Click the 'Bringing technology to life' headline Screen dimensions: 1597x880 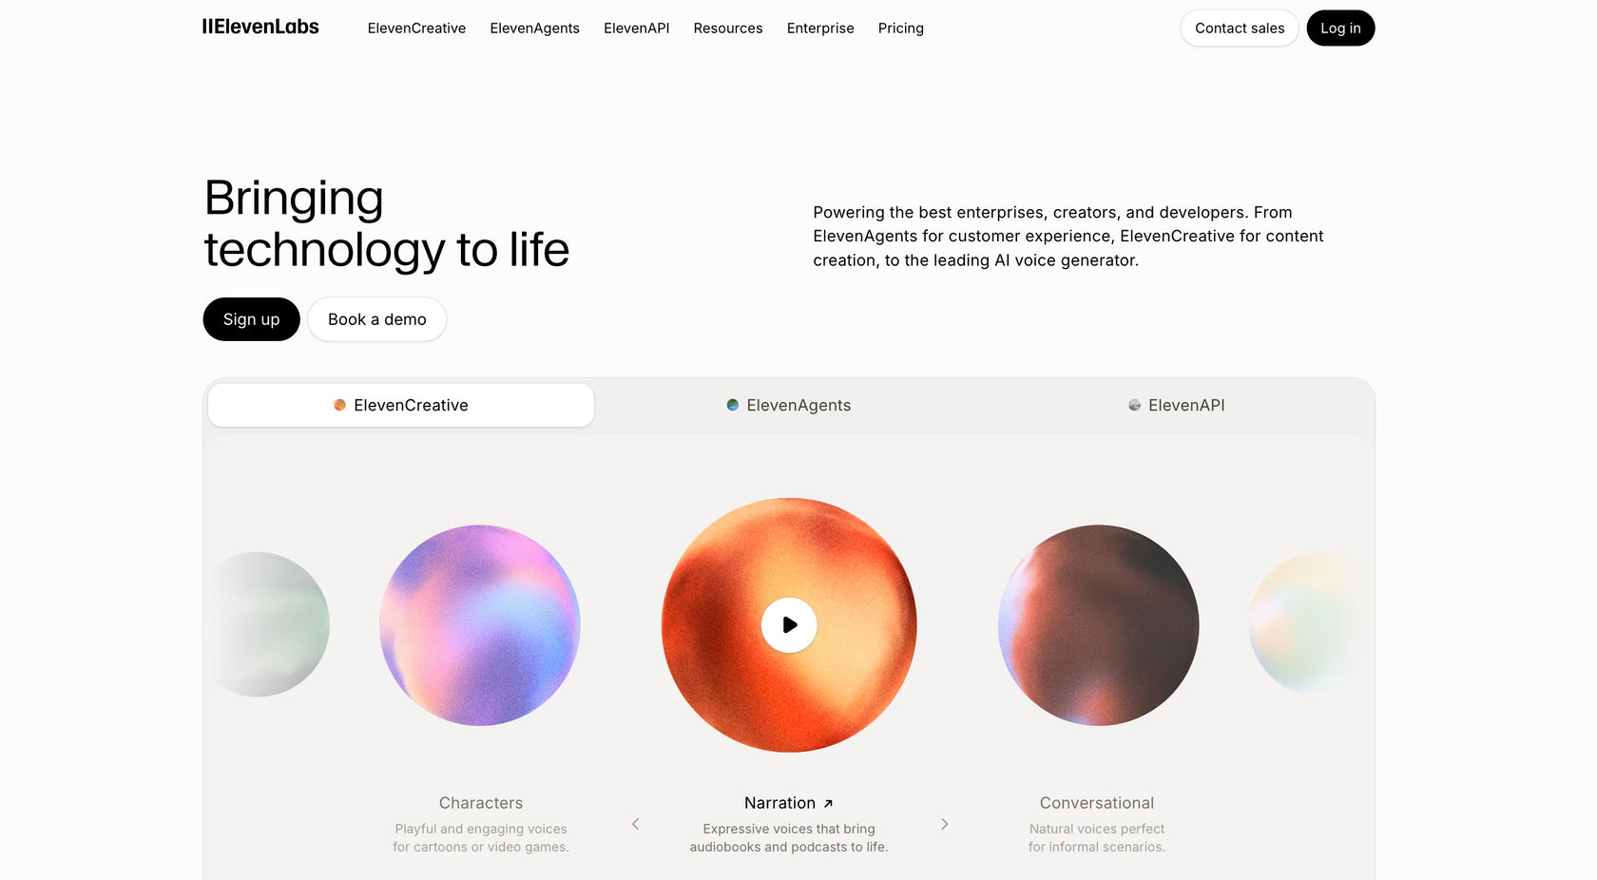click(387, 224)
